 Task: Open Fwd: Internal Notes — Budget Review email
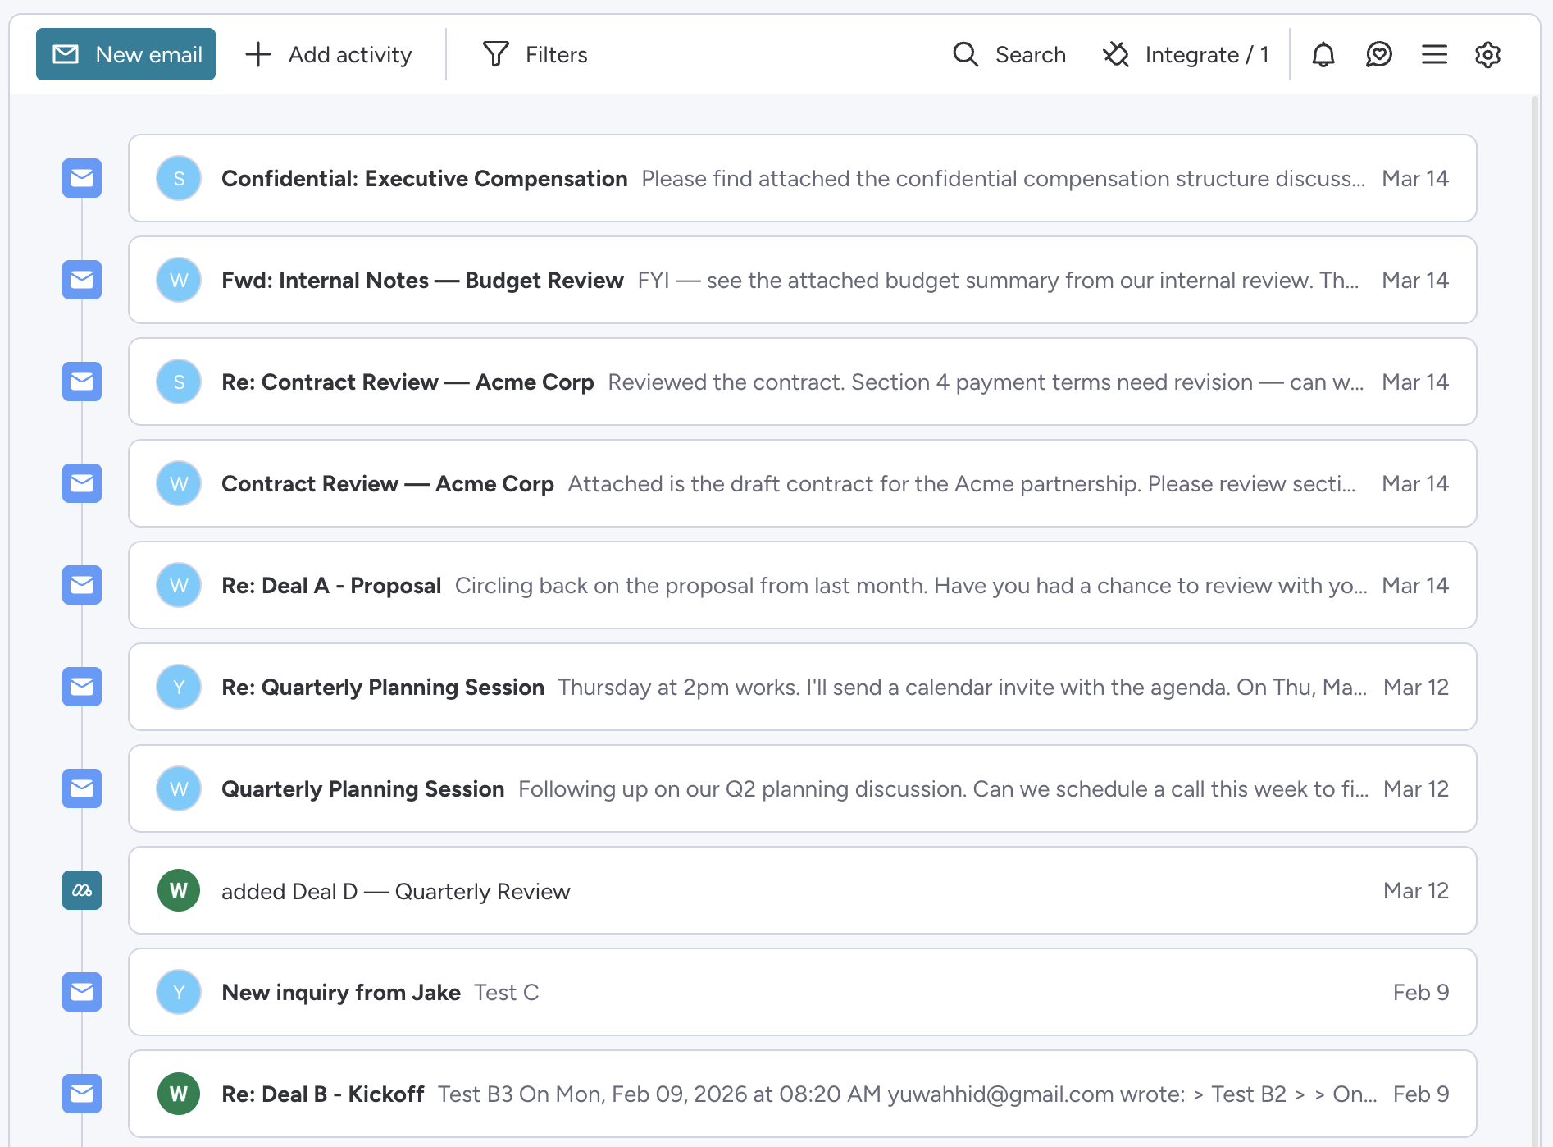point(802,280)
